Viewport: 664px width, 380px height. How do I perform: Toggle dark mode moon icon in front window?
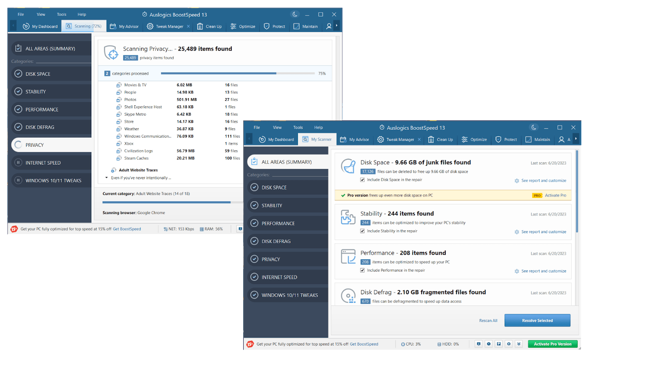pos(534,127)
